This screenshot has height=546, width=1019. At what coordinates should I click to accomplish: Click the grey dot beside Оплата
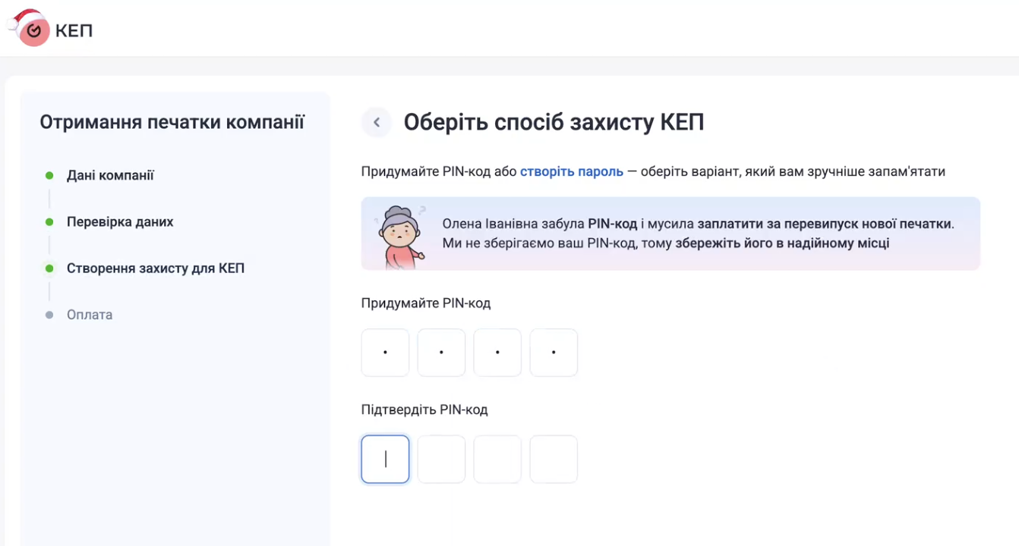point(49,315)
